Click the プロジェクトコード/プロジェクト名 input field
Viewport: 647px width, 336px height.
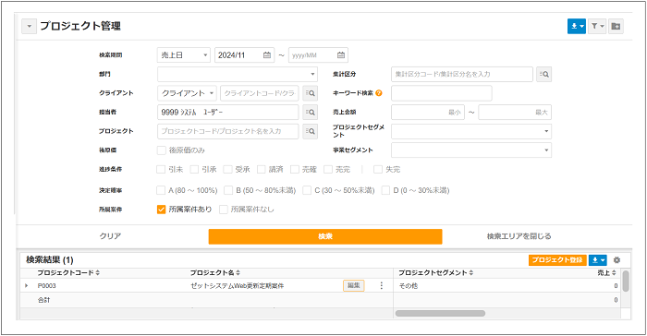pyautogui.click(x=227, y=131)
